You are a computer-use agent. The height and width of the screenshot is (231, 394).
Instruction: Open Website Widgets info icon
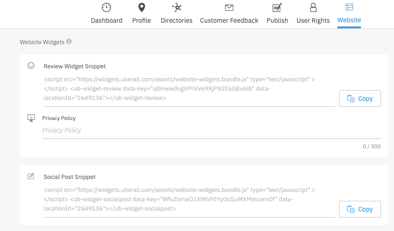point(69,41)
